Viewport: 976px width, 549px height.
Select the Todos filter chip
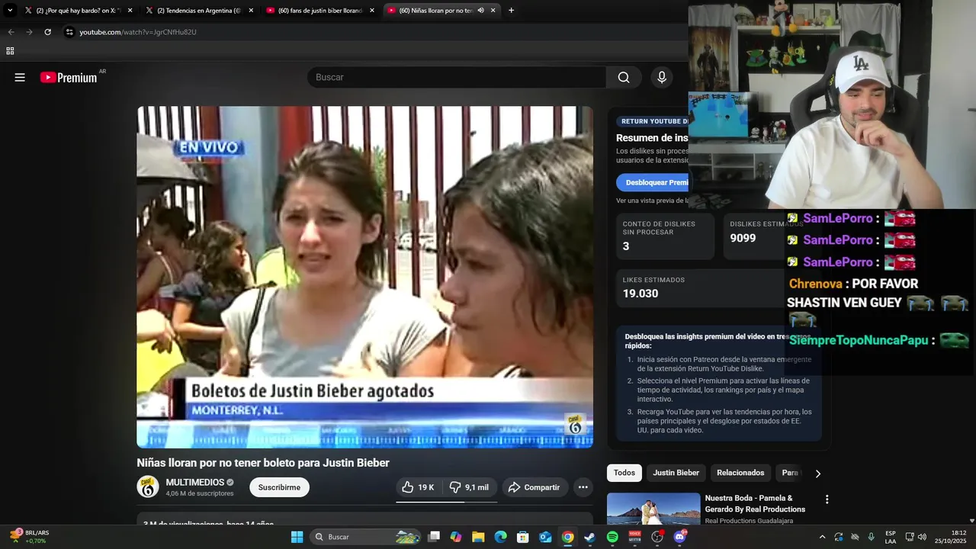624,473
